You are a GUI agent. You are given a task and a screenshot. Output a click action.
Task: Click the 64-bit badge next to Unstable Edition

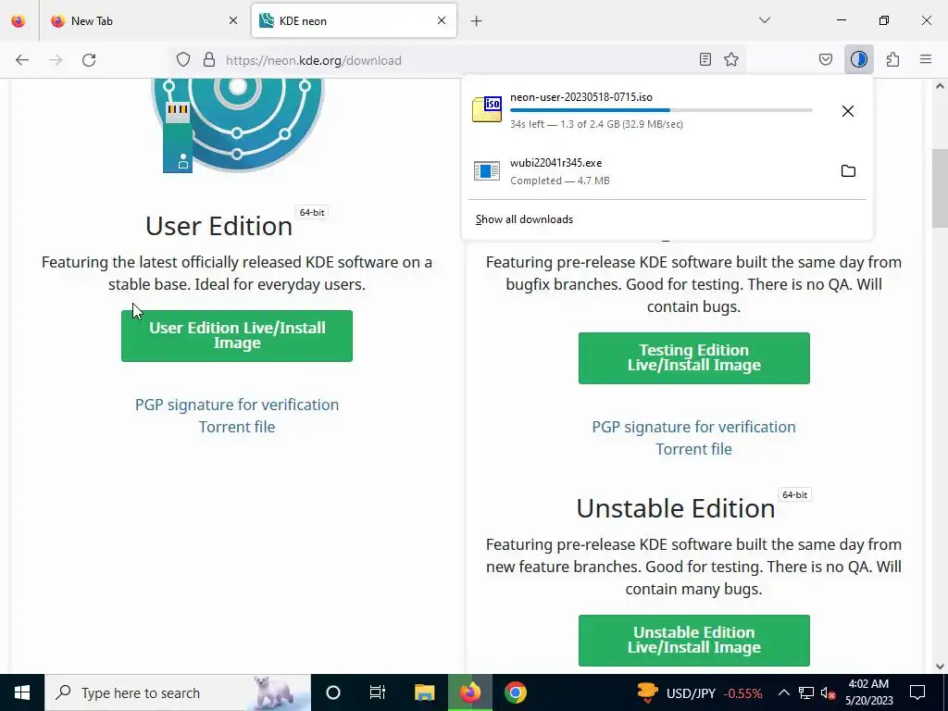click(794, 495)
